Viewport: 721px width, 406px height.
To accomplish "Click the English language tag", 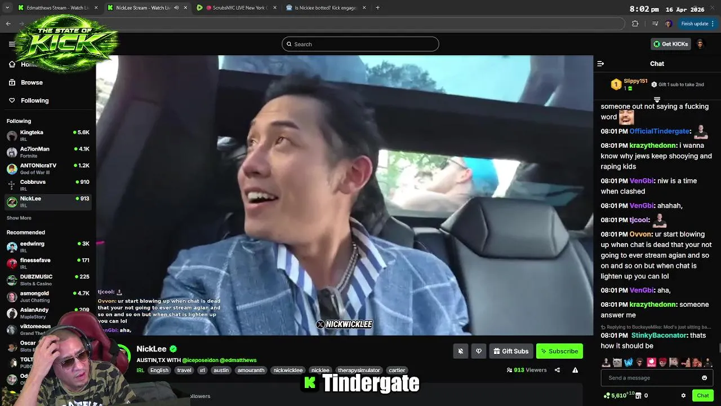I will click(159, 370).
